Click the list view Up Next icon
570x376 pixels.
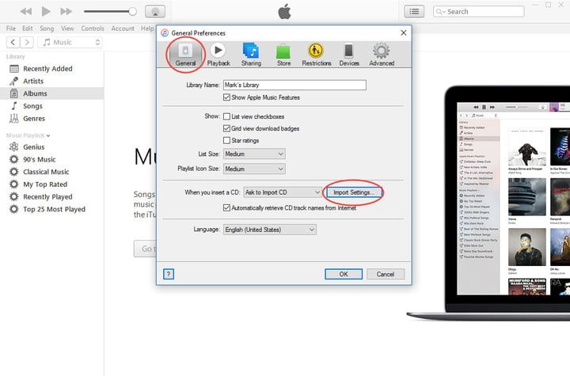click(414, 12)
